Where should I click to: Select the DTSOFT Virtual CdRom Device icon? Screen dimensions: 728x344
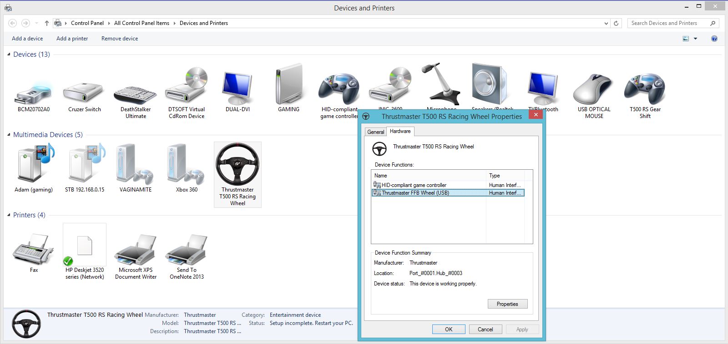click(x=187, y=86)
